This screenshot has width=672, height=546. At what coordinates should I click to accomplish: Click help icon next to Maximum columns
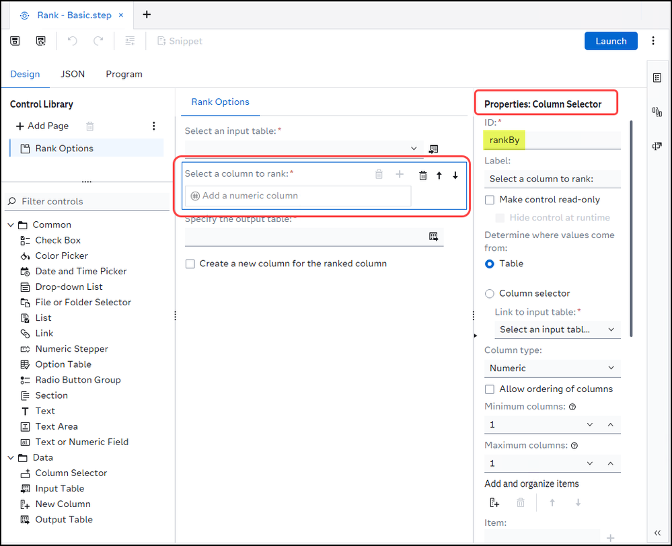tap(574, 446)
